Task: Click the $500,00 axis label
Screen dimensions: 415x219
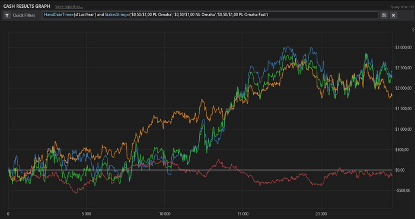Action: point(403,150)
